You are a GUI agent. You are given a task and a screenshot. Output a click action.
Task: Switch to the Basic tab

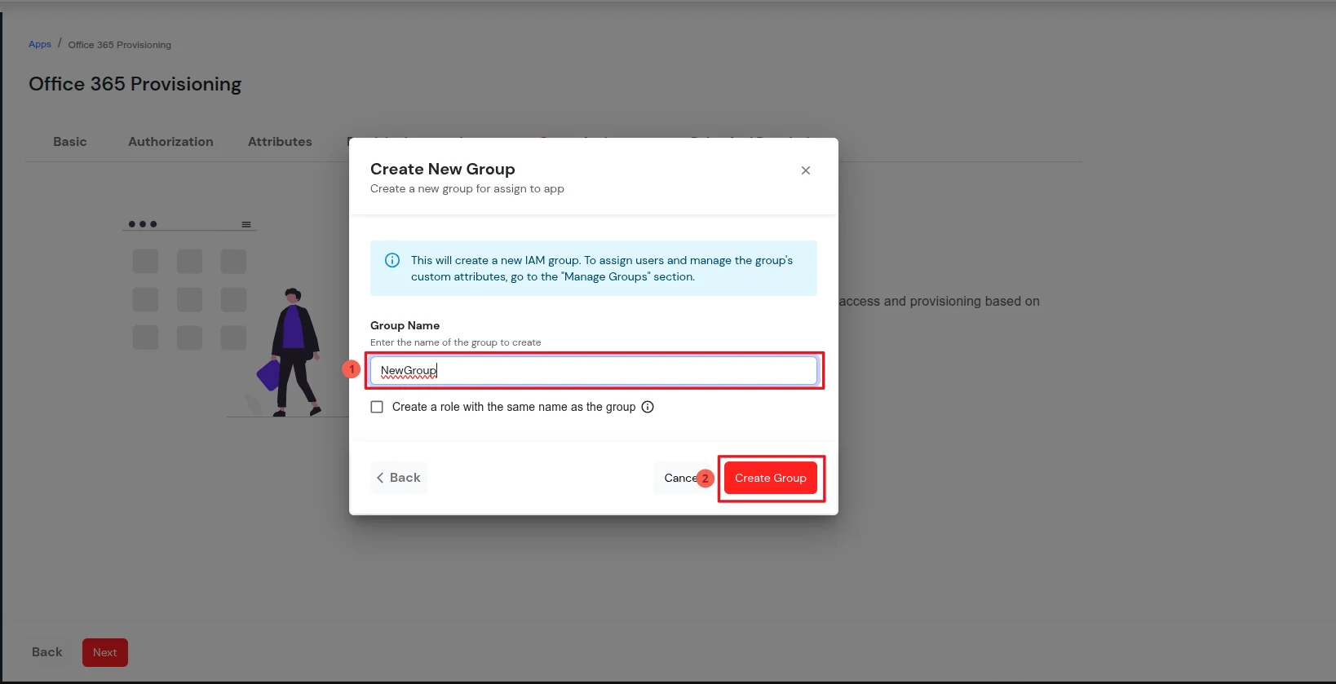[x=70, y=142]
